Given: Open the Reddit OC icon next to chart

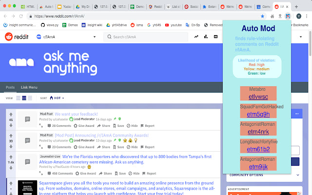Looking at the screenshot, I should tap(215, 37).
